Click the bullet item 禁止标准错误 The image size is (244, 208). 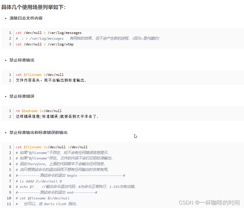click(x=22, y=96)
